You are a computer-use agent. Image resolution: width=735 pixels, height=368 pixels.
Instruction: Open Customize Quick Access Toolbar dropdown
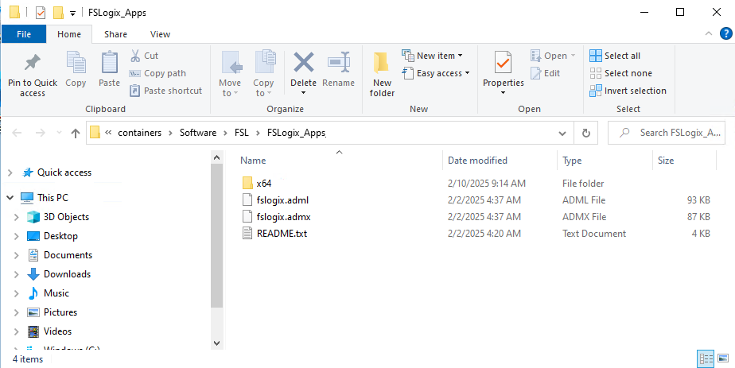click(72, 13)
